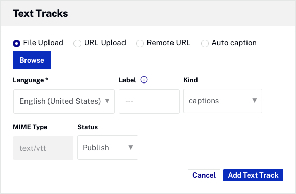Click the Language dropdown arrow
This screenshot has width=296, height=194.
tap(107, 101)
